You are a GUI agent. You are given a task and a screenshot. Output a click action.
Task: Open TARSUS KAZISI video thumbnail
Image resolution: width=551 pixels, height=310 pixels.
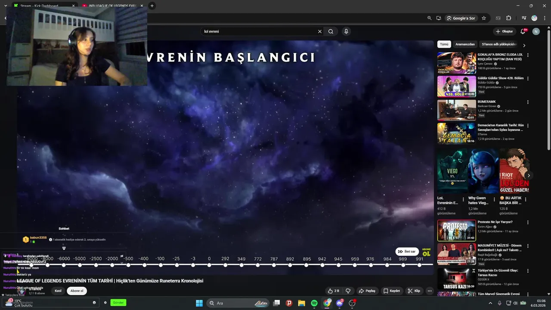coord(456,279)
